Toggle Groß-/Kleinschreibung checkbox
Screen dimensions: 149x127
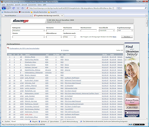[61, 121]
